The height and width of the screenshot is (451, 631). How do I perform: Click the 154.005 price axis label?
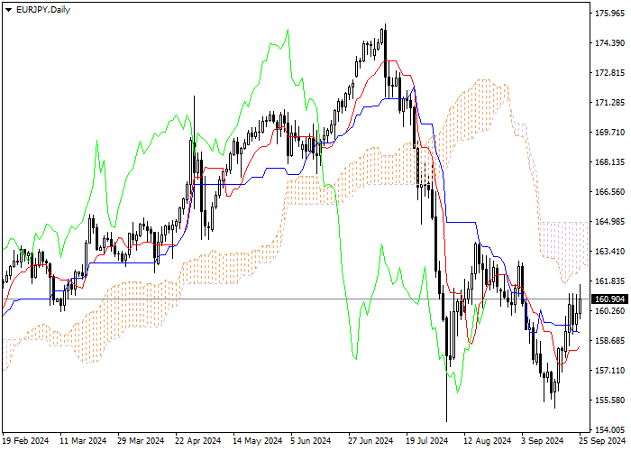(609, 430)
